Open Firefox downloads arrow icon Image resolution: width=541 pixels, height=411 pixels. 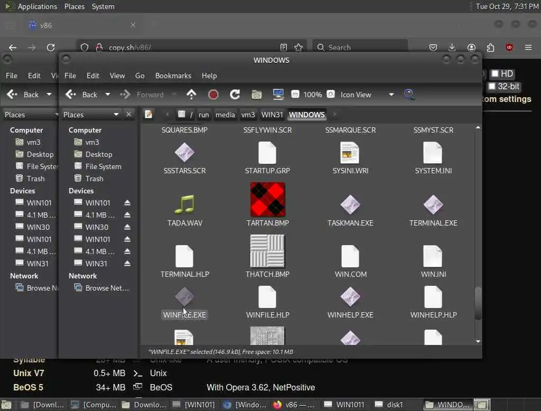click(x=452, y=47)
